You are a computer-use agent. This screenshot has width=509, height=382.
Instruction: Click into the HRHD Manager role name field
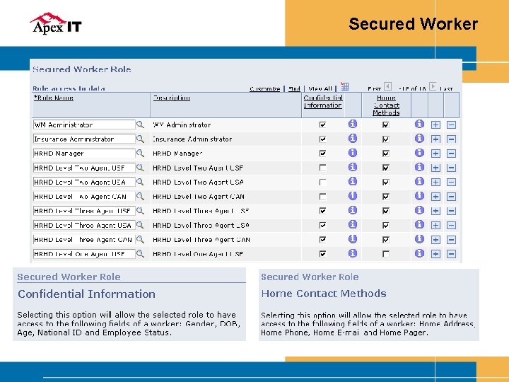pyautogui.click(x=84, y=154)
